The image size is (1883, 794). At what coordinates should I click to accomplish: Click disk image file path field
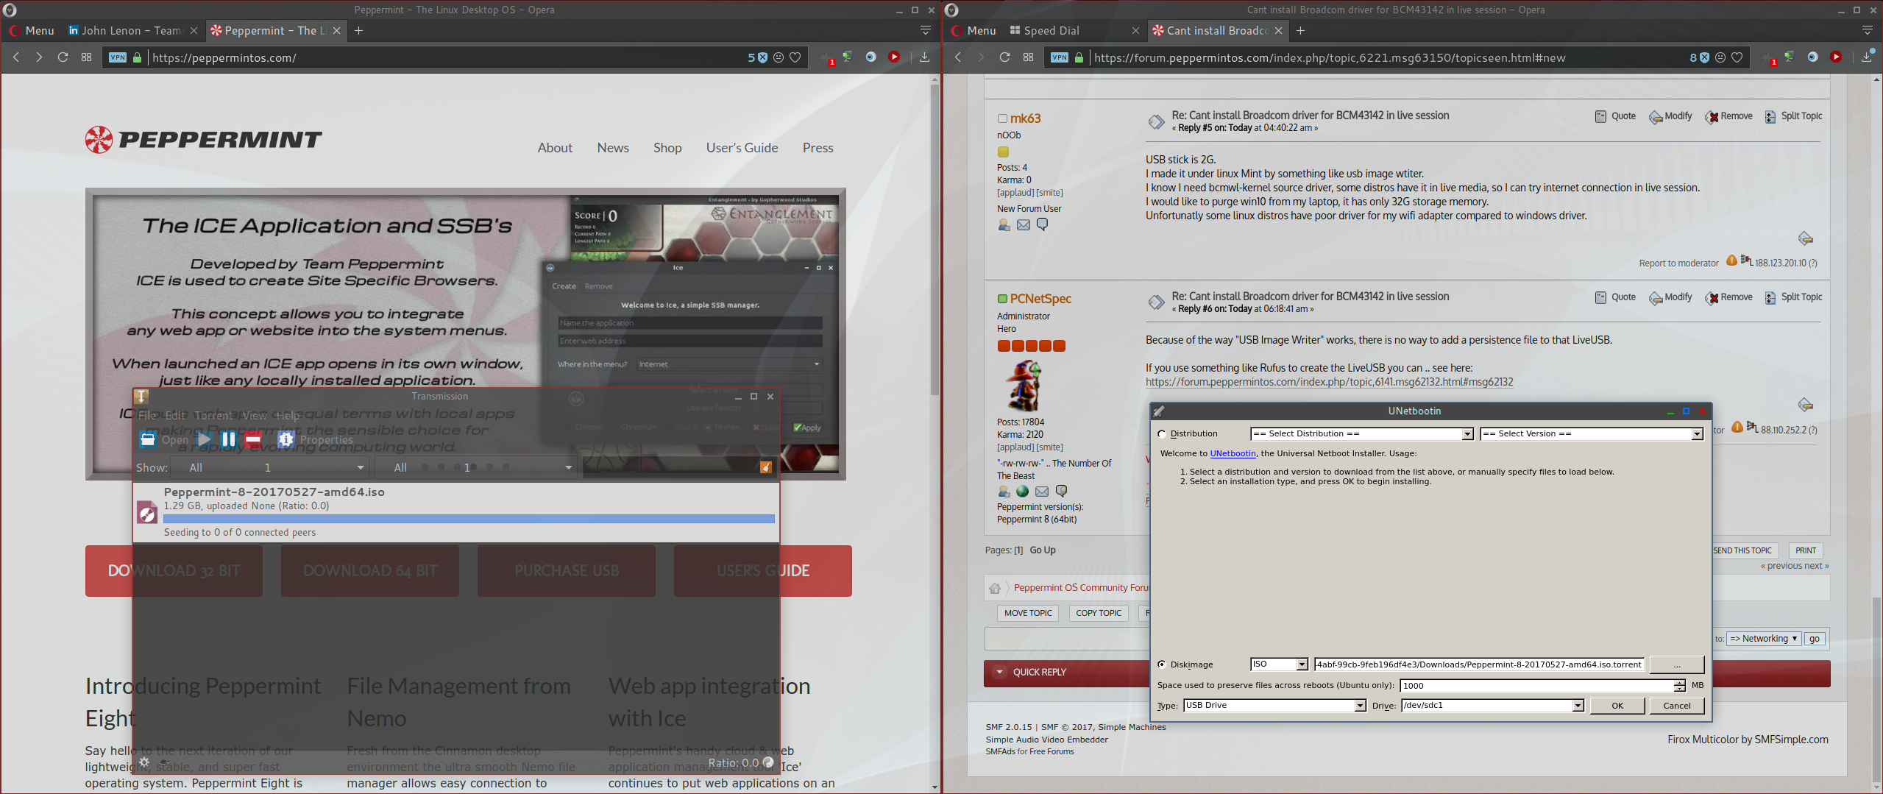click(1479, 664)
